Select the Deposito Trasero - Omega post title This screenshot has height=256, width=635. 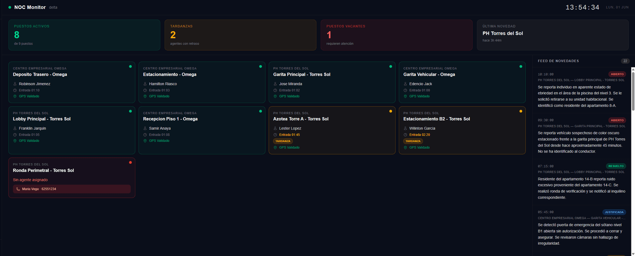coord(40,74)
